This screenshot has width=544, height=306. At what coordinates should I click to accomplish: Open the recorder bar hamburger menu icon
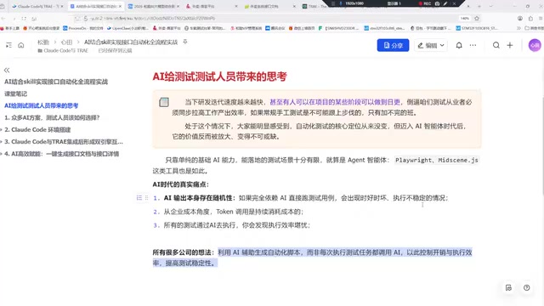click(x=333, y=3)
